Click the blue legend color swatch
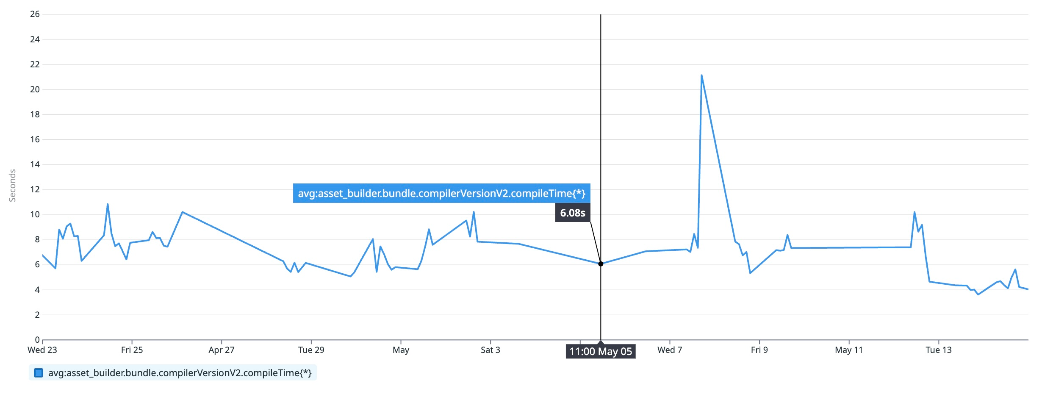1042x394 pixels. coord(39,373)
